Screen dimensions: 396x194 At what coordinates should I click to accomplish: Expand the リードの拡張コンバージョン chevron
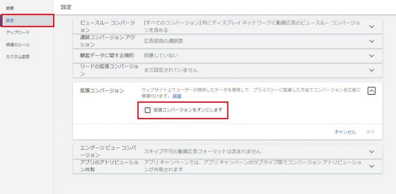click(371, 70)
